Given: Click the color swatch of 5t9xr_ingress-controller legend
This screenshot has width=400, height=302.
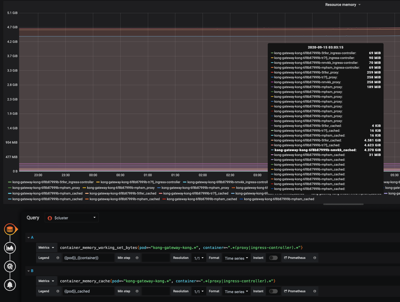Looking at the screenshot, I should [x=10, y=182].
